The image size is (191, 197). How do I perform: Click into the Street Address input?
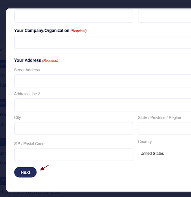coord(103,81)
